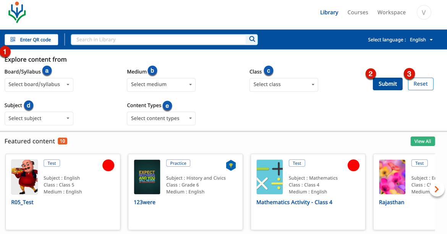This screenshot has height=234, width=447.
Task: Open the Select medium dropdown
Action: (161, 84)
